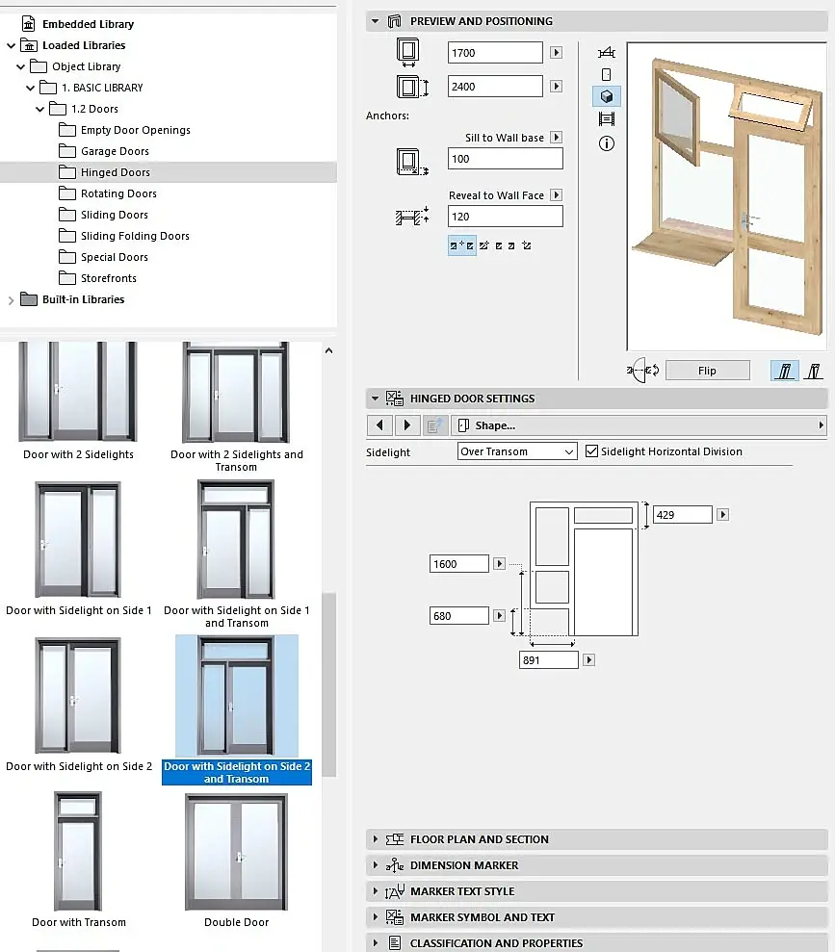This screenshot has width=835, height=952.
Task: Toggle Sidelight Horizontal Division checkbox
Action: click(x=591, y=451)
